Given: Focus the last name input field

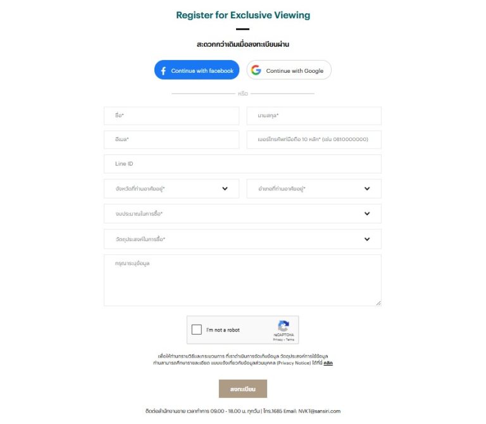Looking at the screenshot, I should point(314,116).
